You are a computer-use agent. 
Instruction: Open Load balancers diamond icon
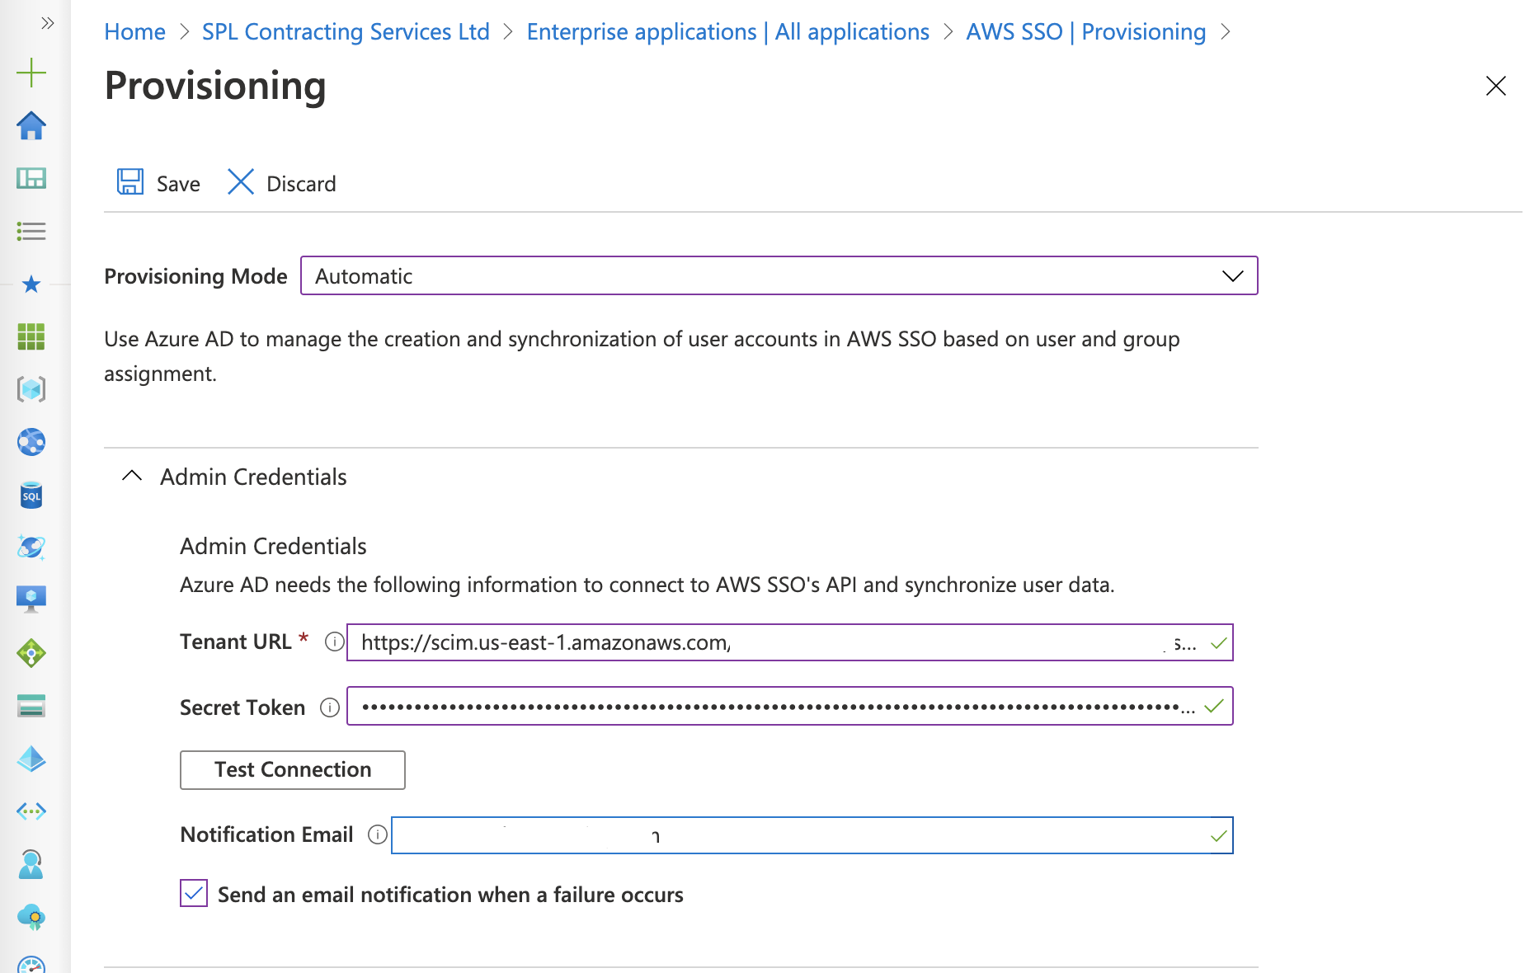31,653
